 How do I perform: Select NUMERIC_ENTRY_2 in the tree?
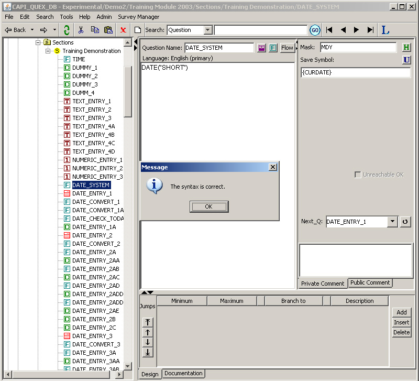(x=97, y=168)
